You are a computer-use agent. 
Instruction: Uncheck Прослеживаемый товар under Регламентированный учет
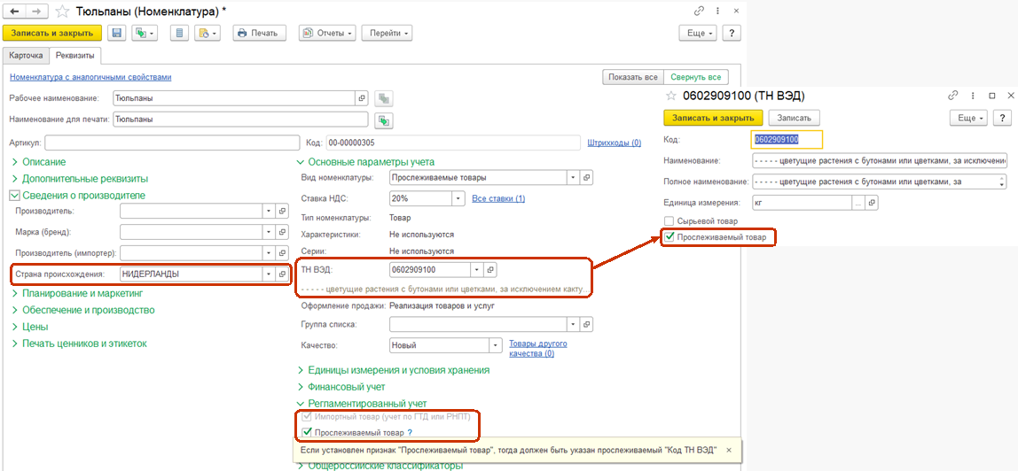(x=307, y=432)
